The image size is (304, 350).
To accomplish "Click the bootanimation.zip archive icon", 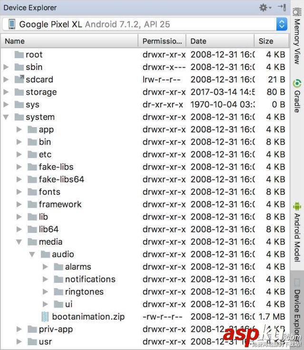I will click(45, 317).
